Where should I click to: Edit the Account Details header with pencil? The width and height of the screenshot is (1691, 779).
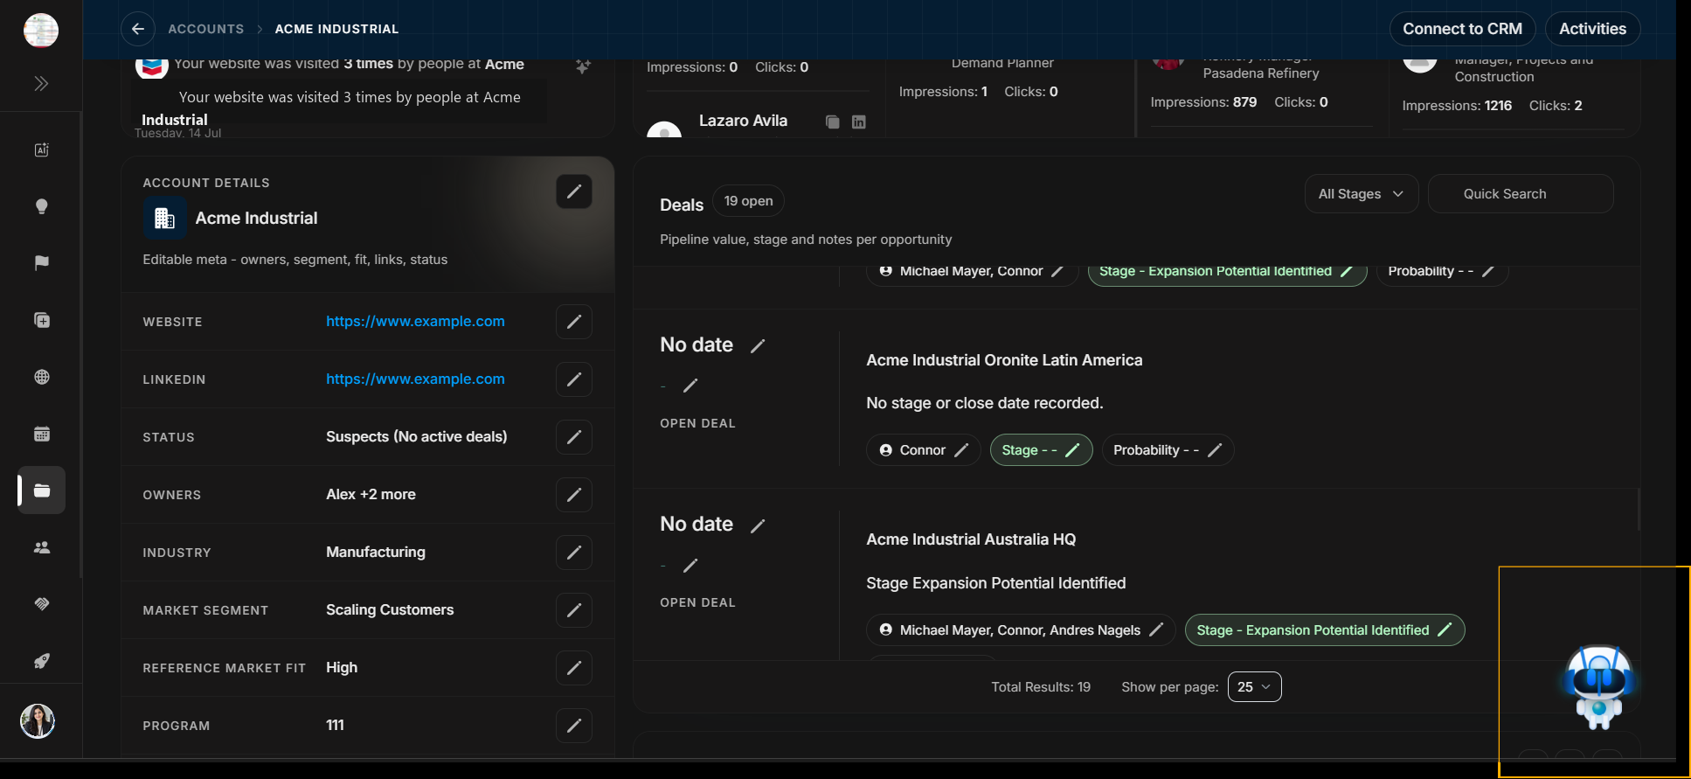[574, 191]
